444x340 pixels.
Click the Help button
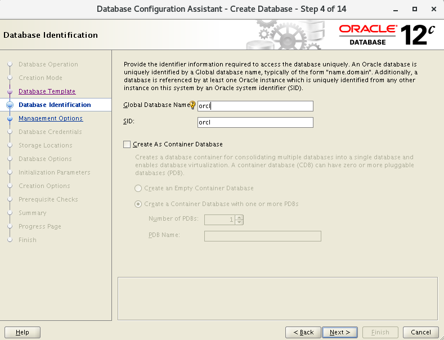point(23,332)
